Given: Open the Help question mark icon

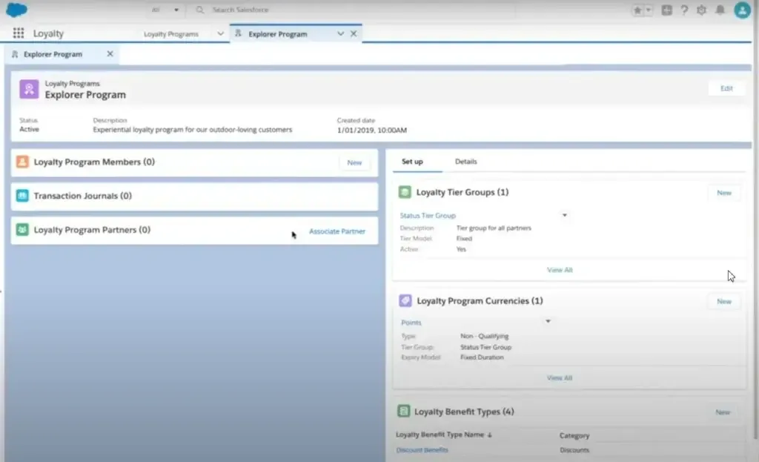Looking at the screenshot, I should click(684, 10).
